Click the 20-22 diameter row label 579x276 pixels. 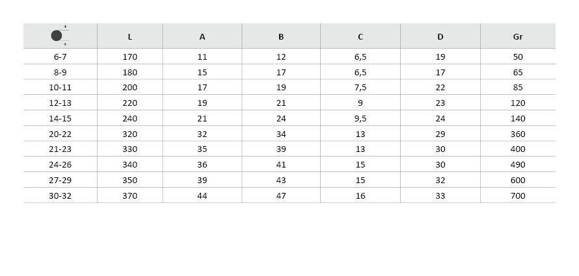point(61,134)
